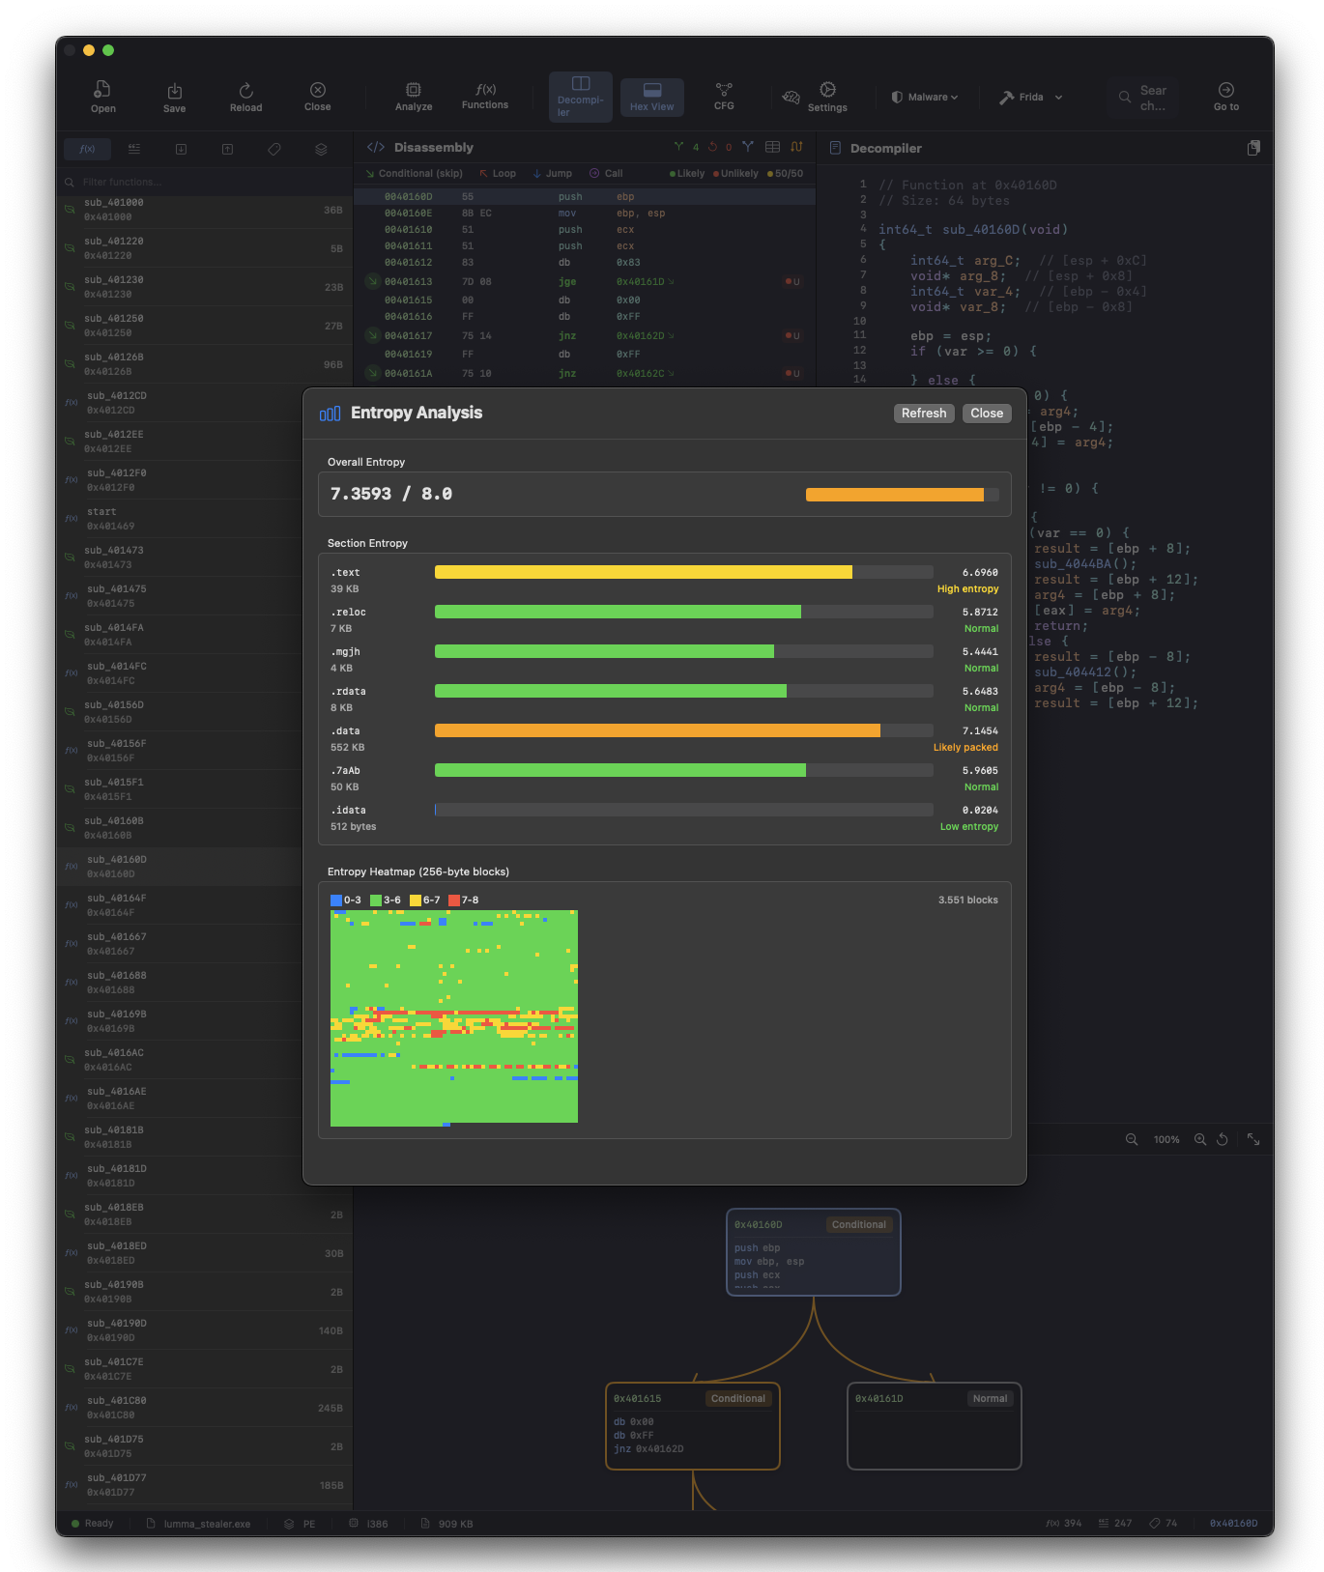Image resolution: width=1324 pixels, height=1572 pixels.
Task: Click the .data section entropy bar
Action: click(684, 730)
